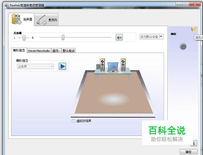Screen dimensions: 203x155
Task: Click the left speaker in the room diagram
Action: click(102, 65)
